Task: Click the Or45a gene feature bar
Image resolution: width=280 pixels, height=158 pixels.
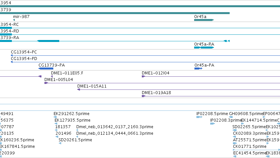Action: click(x=204, y=20)
